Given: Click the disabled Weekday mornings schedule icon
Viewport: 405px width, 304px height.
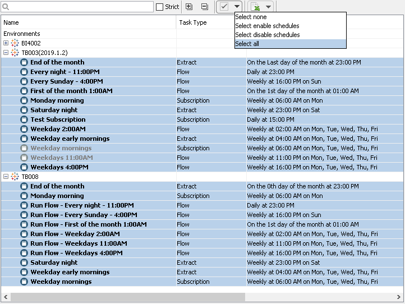Looking at the screenshot, I should pyautogui.click(x=24, y=148).
